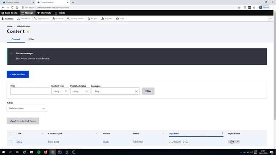Open Task View on the taskbar
Viewport: 276px width, 155px height.
pos(17,152)
